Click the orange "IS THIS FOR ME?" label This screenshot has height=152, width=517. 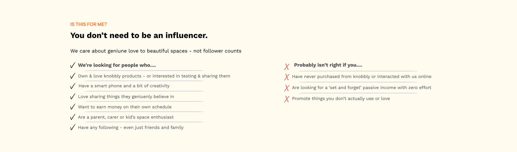88,24
